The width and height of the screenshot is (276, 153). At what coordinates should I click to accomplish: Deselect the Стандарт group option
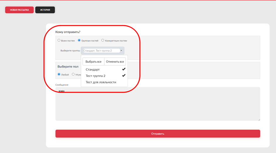point(93,70)
